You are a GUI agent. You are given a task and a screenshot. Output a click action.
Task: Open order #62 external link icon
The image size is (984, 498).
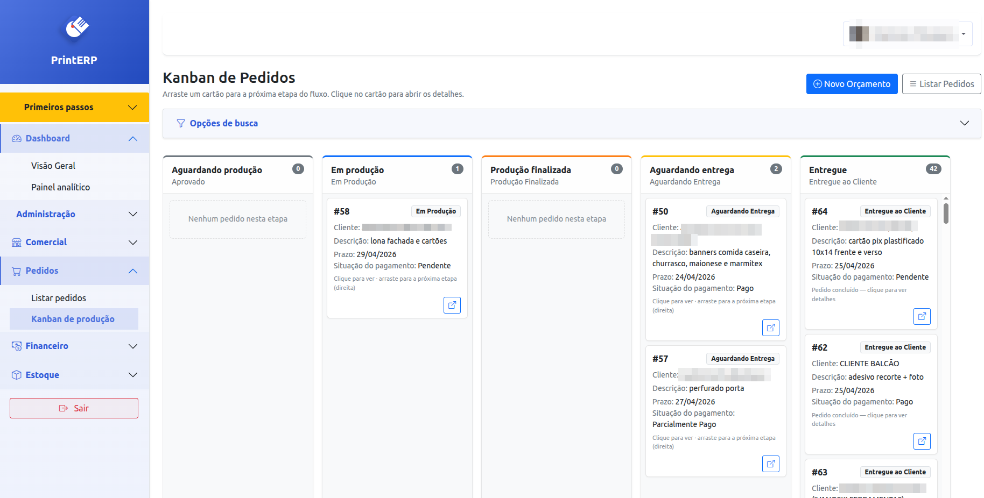[x=922, y=441]
